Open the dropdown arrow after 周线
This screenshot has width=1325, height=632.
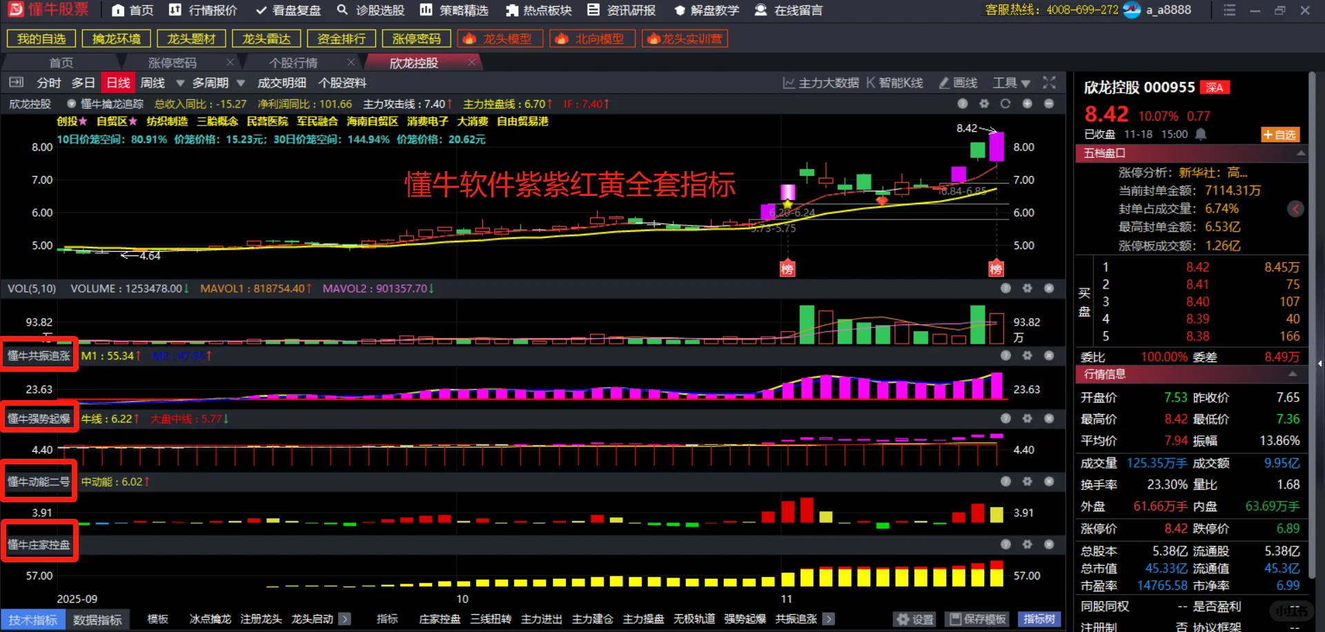(x=180, y=83)
